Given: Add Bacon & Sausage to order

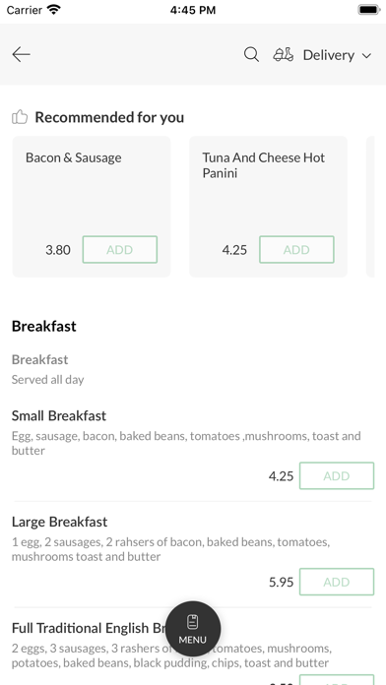Looking at the screenshot, I should click(x=120, y=249).
